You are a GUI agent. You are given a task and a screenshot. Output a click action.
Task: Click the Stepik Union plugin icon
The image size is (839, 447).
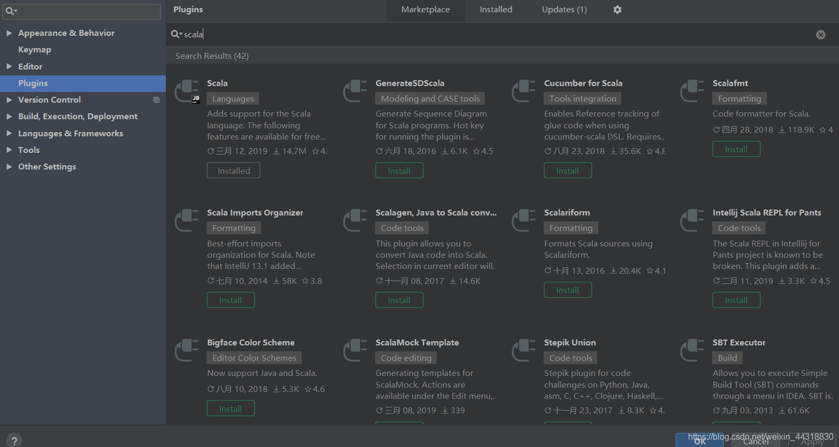pyautogui.click(x=524, y=350)
